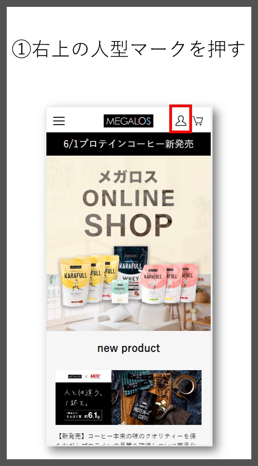Click the coffee cup in product photo
Image resolution: width=258 pixels, height=466 pixels.
click(185, 387)
